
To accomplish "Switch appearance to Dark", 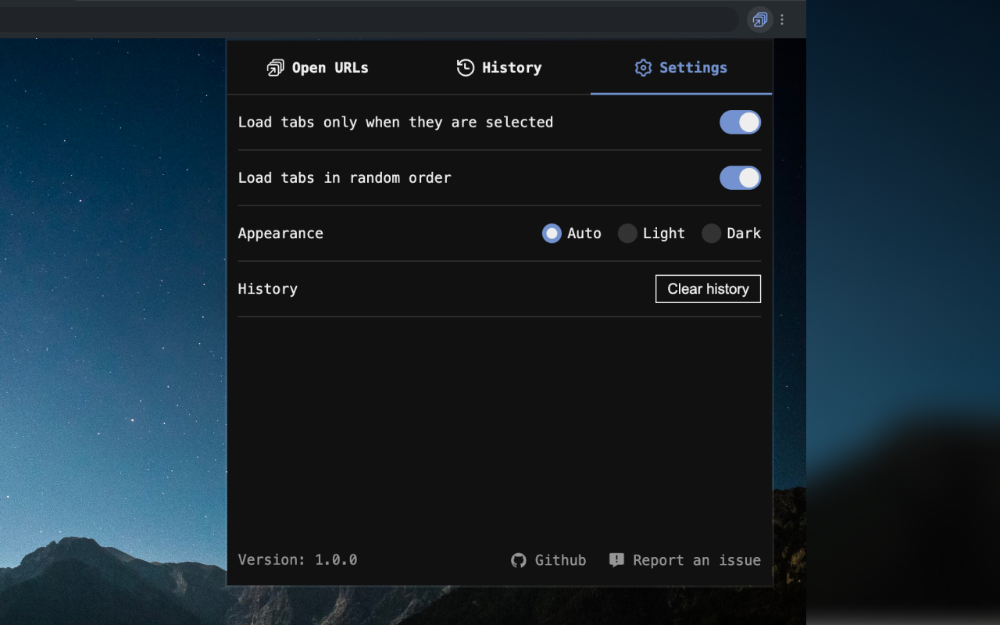I will click(x=711, y=234).
